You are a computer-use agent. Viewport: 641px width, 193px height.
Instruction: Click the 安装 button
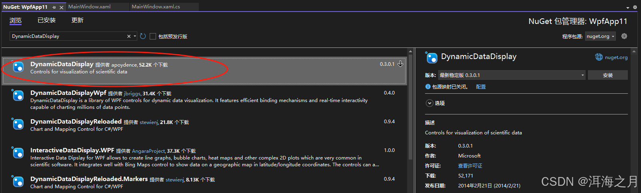tap(607, 75)
